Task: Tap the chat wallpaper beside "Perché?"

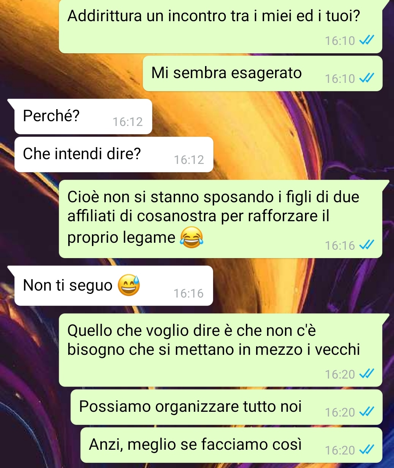Action: coord(270,116)
